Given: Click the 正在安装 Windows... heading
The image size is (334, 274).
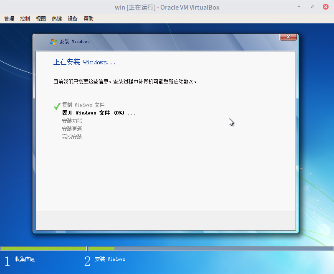Looking at the screenshot, I should (84, 62).
